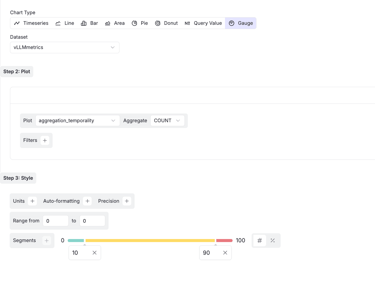Choose the Donut chart type
The height and width of the screenshot is (282, 375).
tap(166, 23)
